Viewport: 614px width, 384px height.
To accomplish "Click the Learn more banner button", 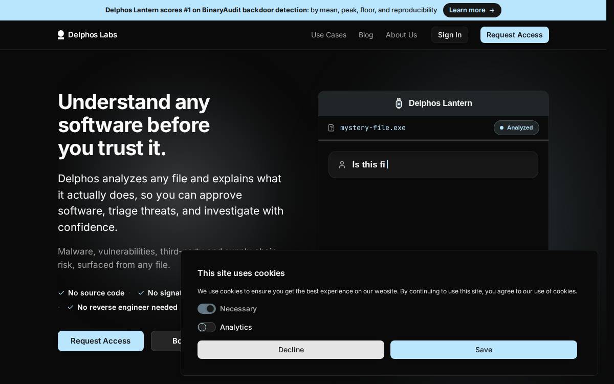I will (x=472, y=10).
